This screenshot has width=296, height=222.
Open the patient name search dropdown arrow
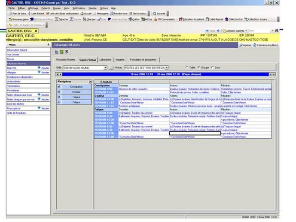tap(273, 30)
